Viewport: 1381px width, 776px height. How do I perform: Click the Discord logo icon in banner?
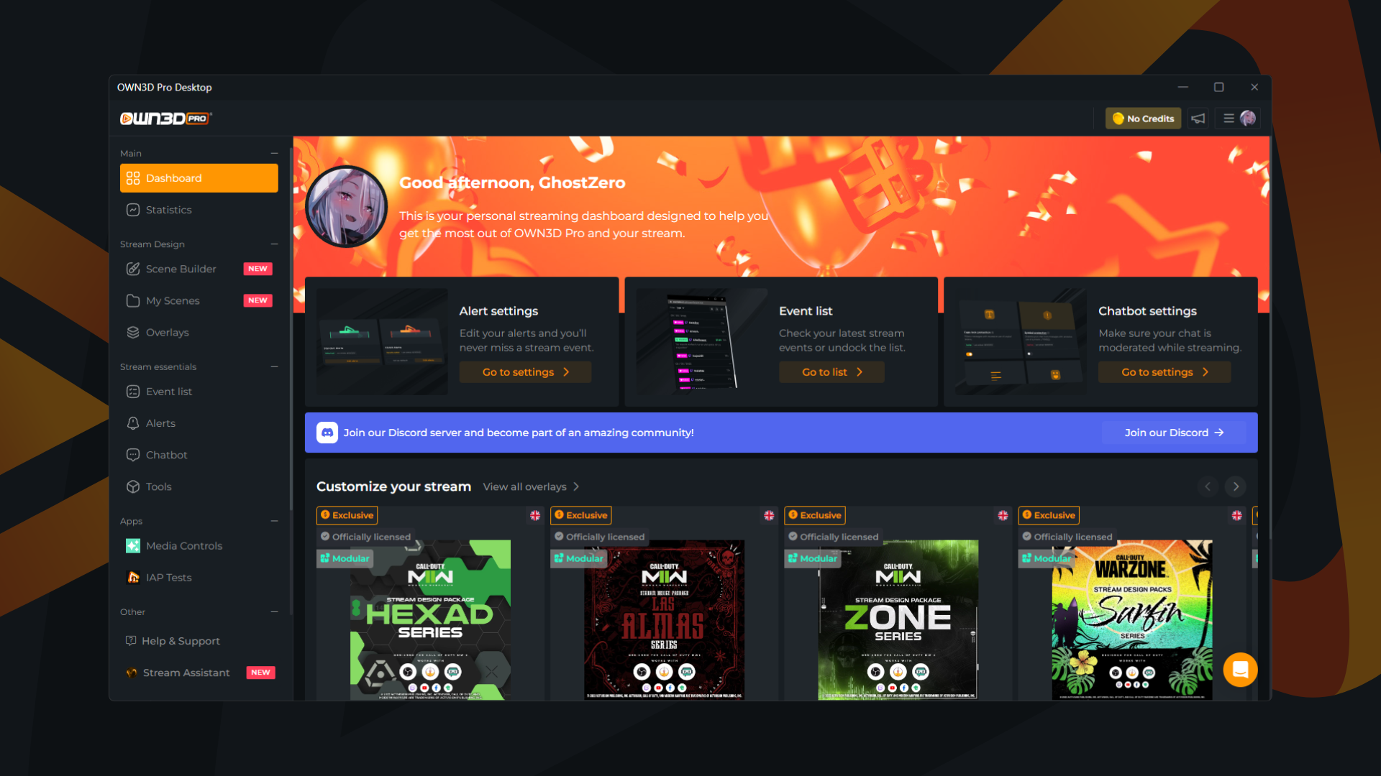point(327,433)
